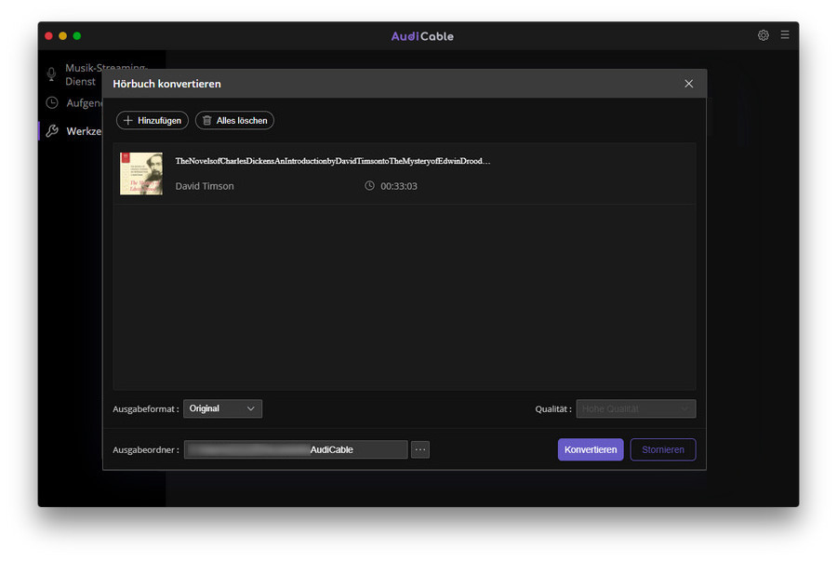This screenshot has height=561, width=837.
Task: Click the AudiCable logo title
Action: [422, 36]
